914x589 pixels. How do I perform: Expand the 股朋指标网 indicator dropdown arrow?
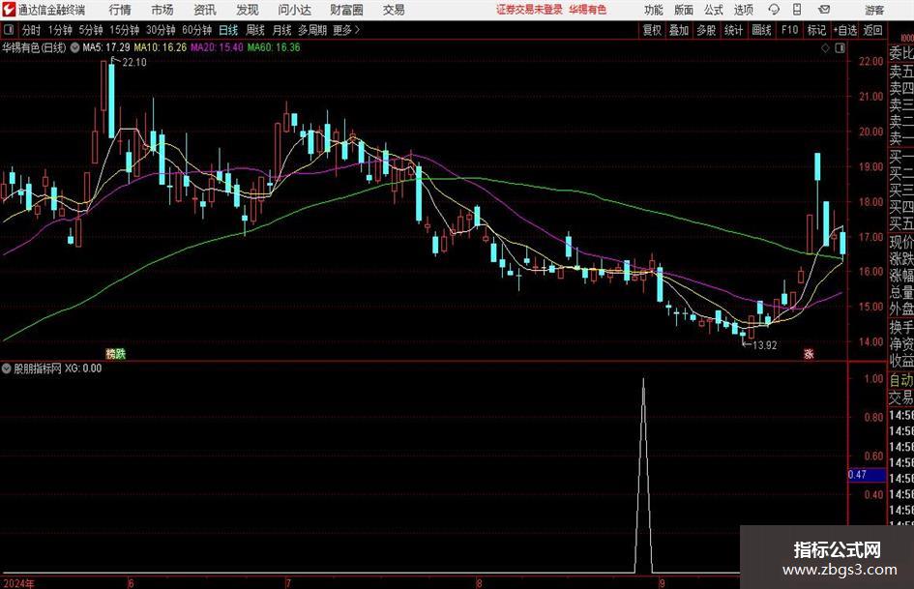tap(7, 368)
